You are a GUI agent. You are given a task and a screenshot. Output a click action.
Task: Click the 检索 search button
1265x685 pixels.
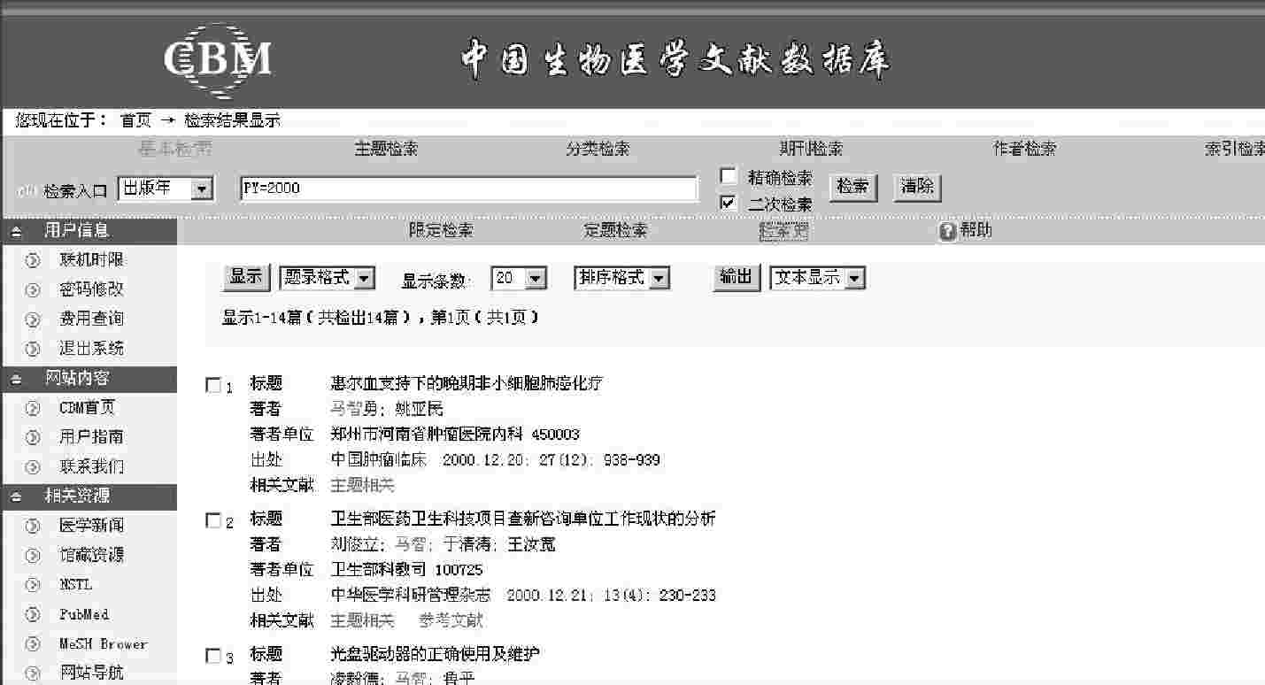tap(852, 188)
